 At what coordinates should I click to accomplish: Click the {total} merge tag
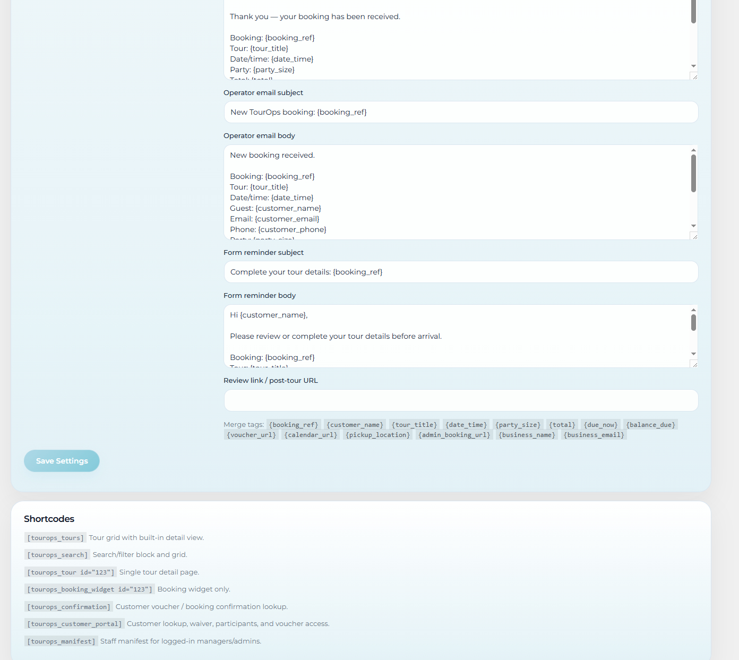pyautogui.click(x=562, y=425)
